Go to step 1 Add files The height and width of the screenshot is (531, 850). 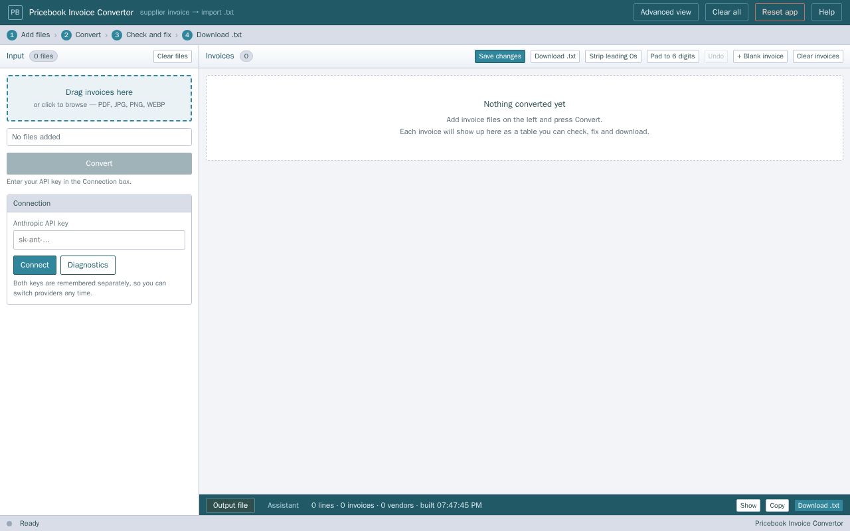tap(29, 35)
